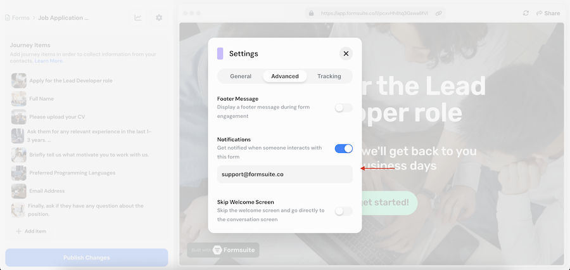
Task: Click the plus Add item icon
Action: [18, 231]
